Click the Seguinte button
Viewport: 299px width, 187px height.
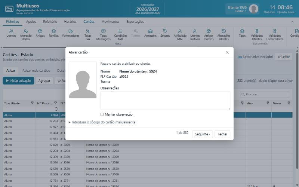202,134
